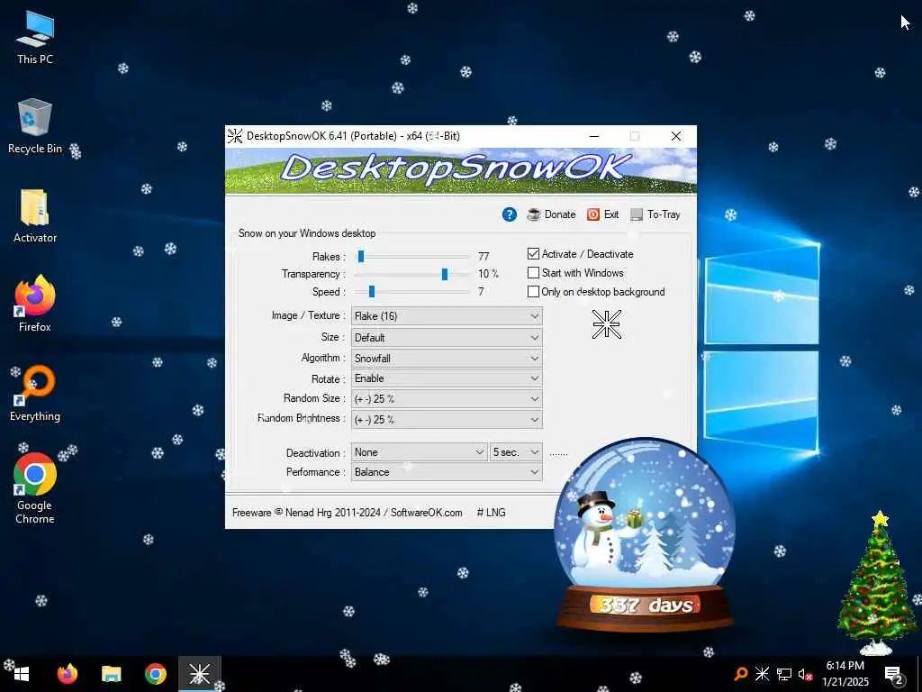This screenshot has height=692, width=922.
Task: Launch Chrome from the taskbar
Action: [x=155, y=674]
